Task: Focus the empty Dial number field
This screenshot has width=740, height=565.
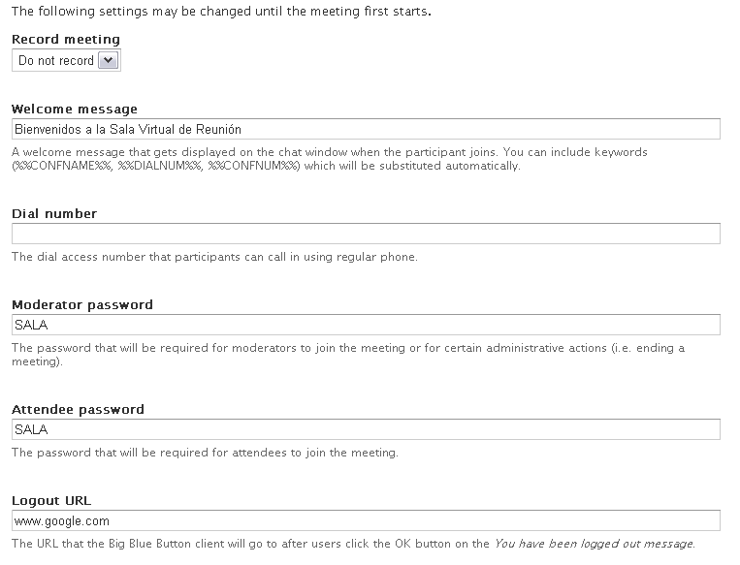Action: pyautogui.click(x=366, y=234)
